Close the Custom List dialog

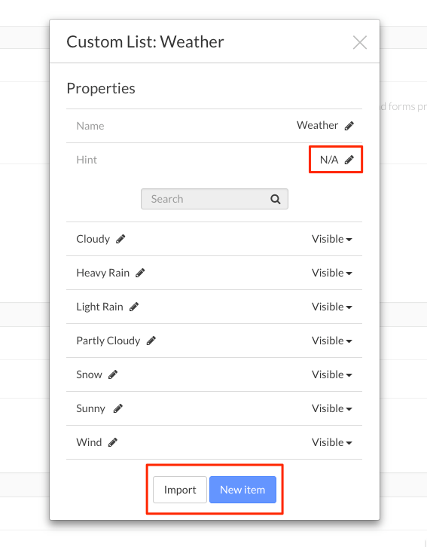pyautogui.click(x=360, y=42)
